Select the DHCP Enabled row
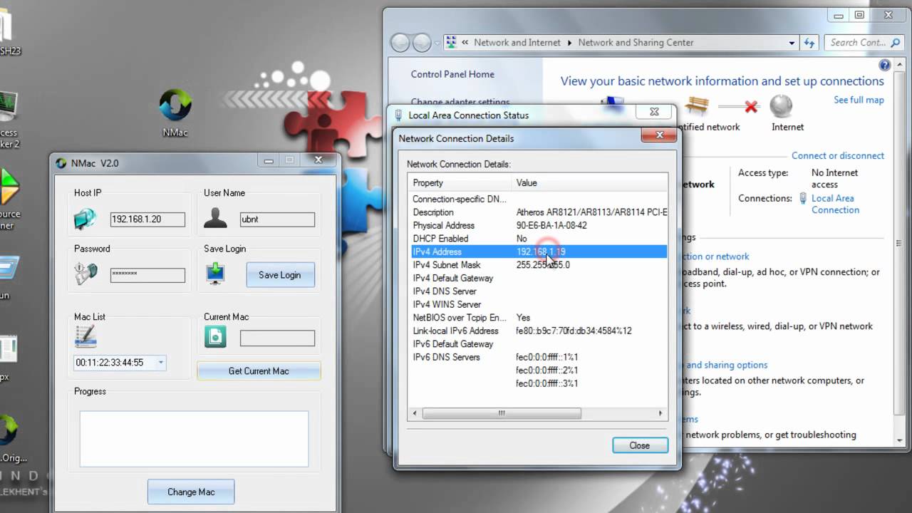Viewport: 912px width, 513px height. click(x=539, y=239)
